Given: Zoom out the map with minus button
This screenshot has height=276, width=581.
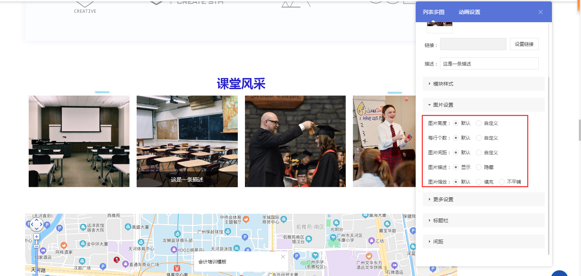Looking at the screenshot, I should 37,246.
